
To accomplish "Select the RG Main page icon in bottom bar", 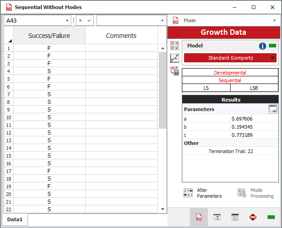I will pyautogui.click(x=199, y=217).
